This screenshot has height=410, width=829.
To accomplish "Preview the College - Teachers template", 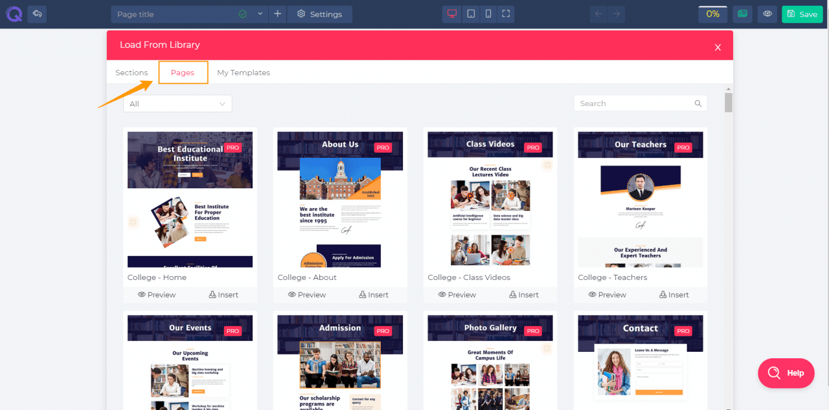I will (x=608, y=295).
